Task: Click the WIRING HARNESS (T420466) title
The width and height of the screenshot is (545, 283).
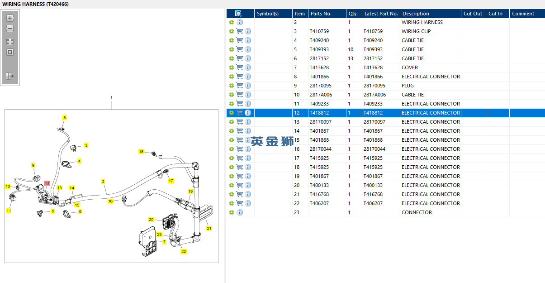Action: (x=35, y=4)
